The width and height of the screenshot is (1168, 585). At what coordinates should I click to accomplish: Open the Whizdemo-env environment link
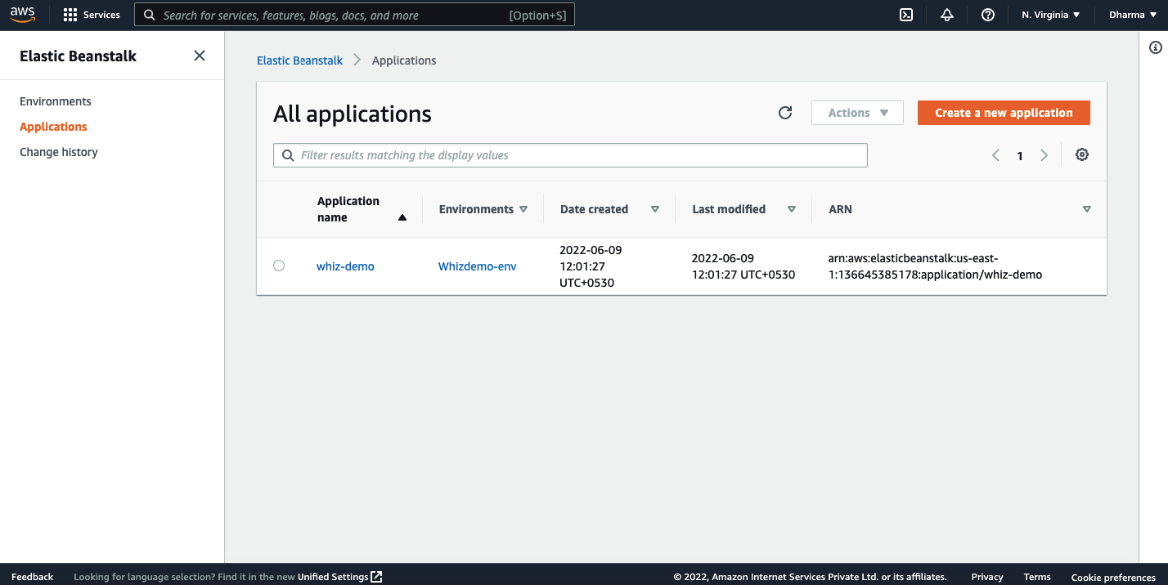click(478, 266)
